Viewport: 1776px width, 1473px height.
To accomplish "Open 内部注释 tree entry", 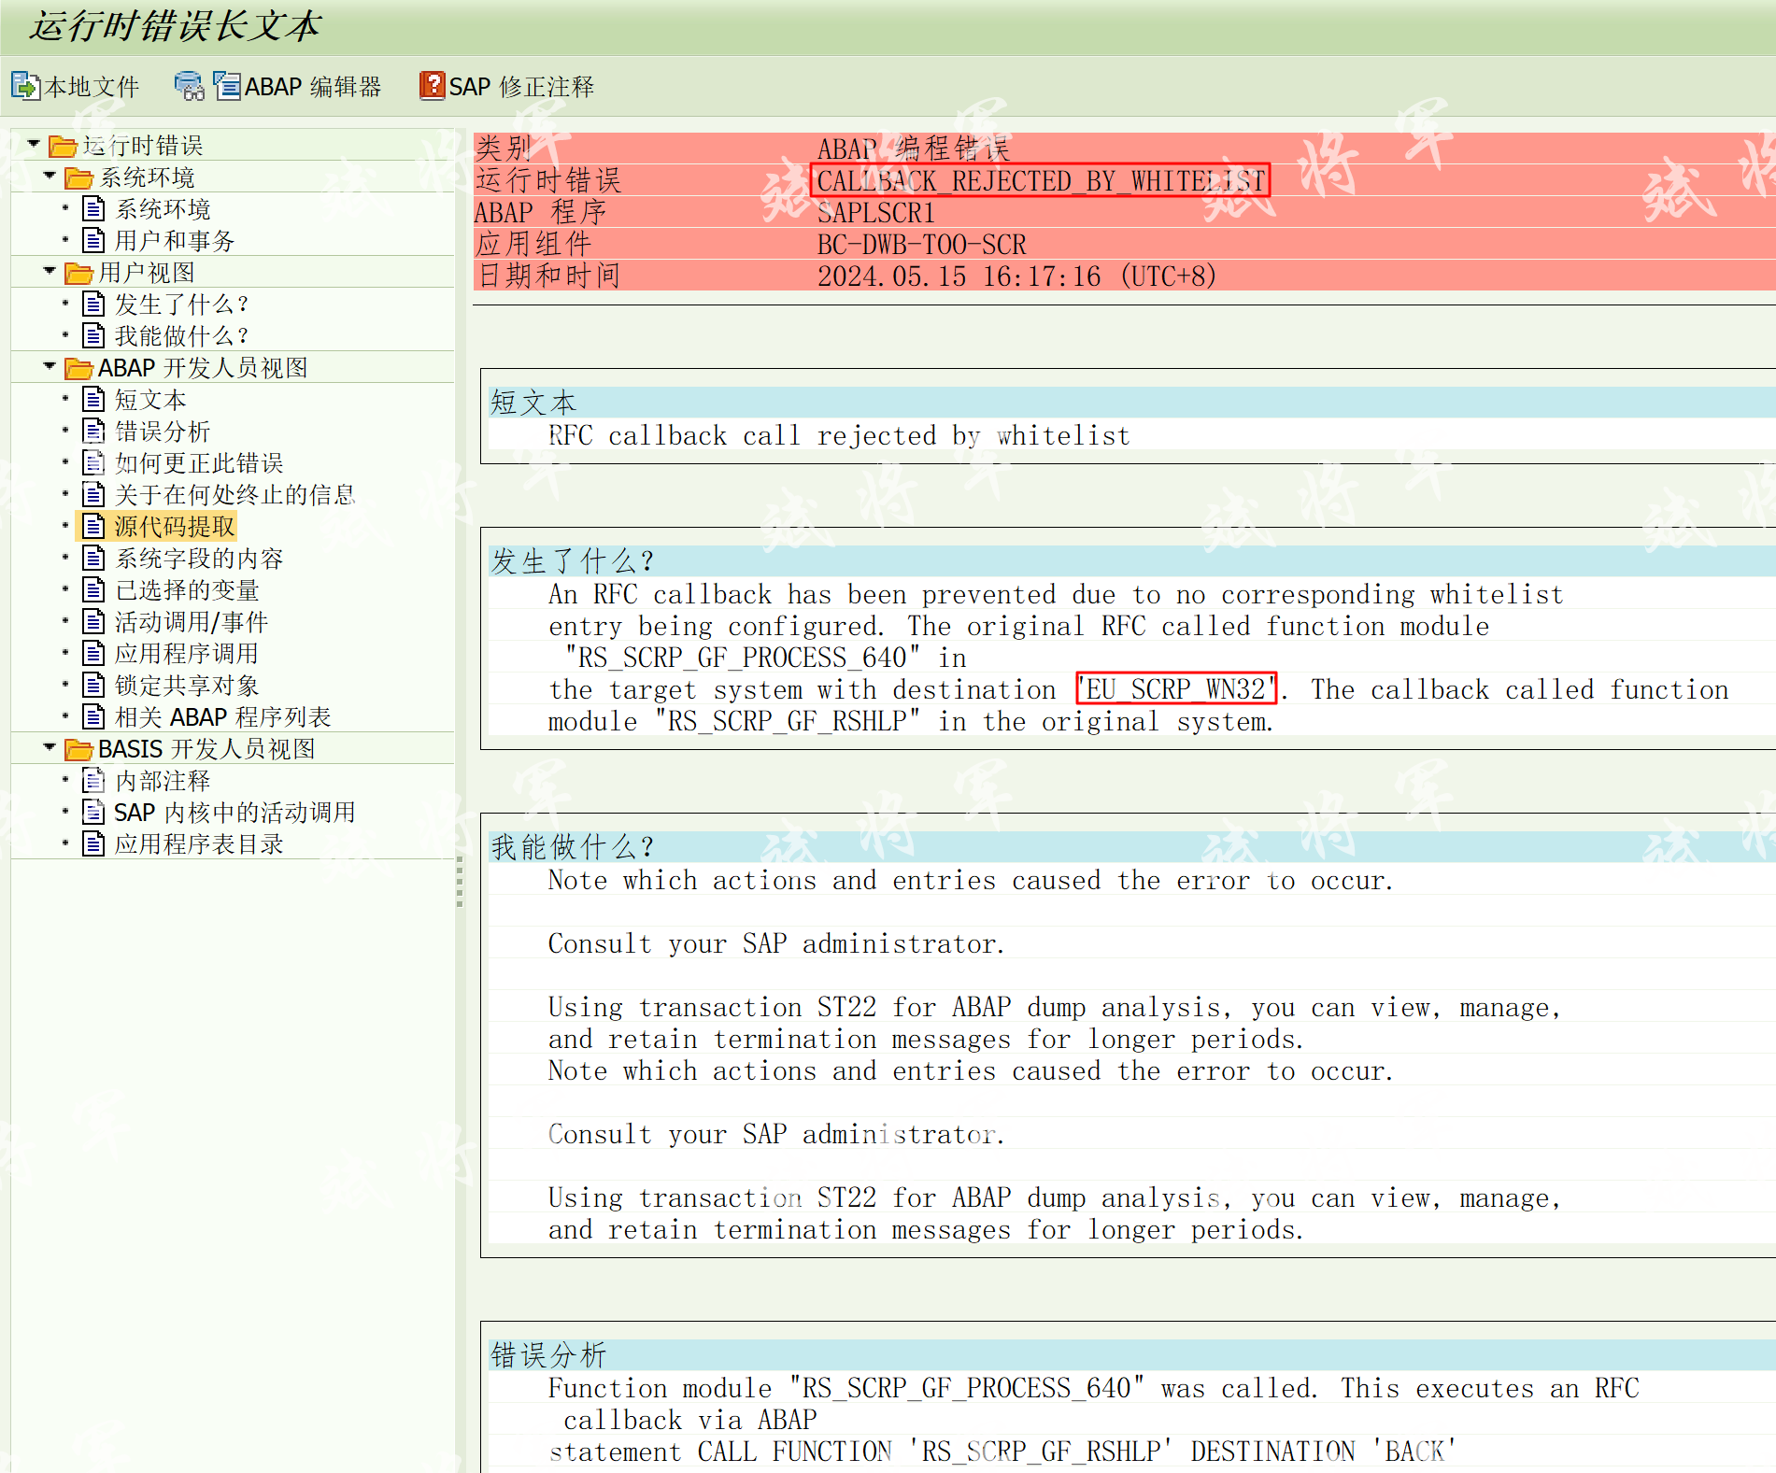I will [163, 781].
